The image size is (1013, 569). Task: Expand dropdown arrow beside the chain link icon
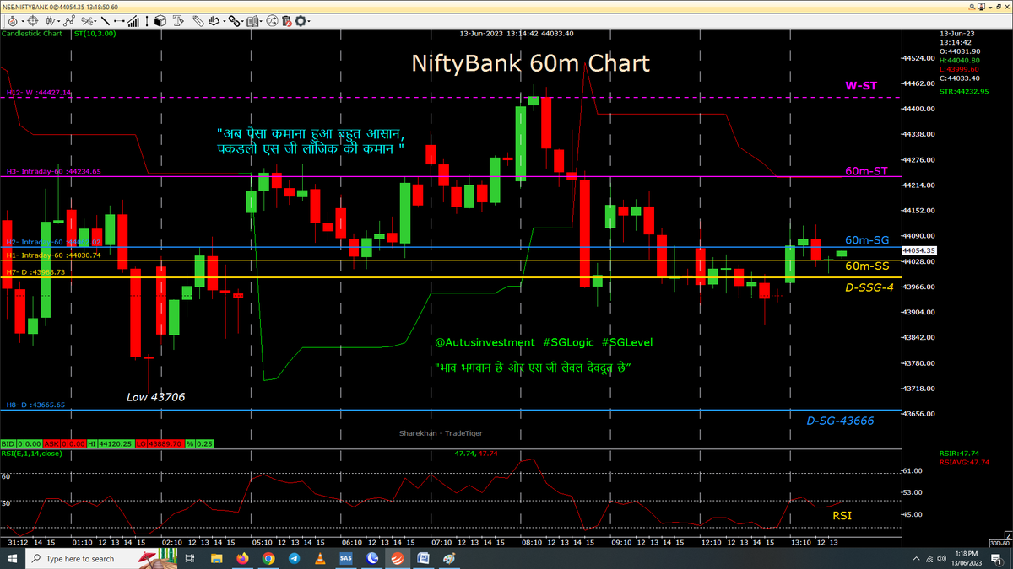[x=242, y=21]
